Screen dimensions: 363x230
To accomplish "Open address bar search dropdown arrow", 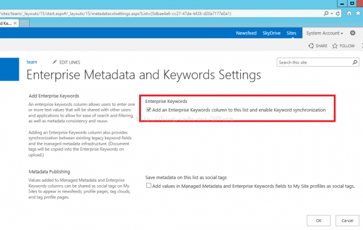I will pyautogui.click(x=332, y=14).
